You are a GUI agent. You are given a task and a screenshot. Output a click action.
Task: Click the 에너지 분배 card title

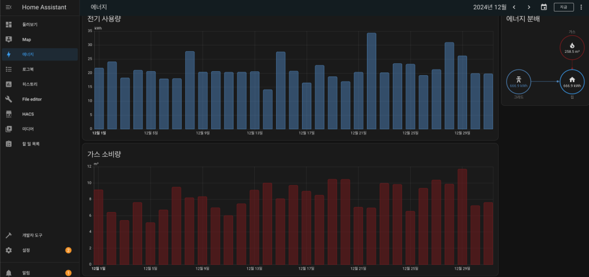pyautogui.click(x=523, y=19)
